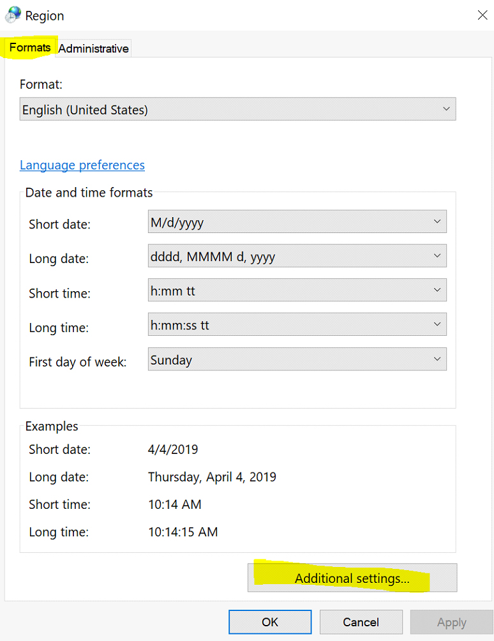494x641 pixels.
Task: Click the Thursday, April 4, 2019 example
Action: [x=212, y=477]
